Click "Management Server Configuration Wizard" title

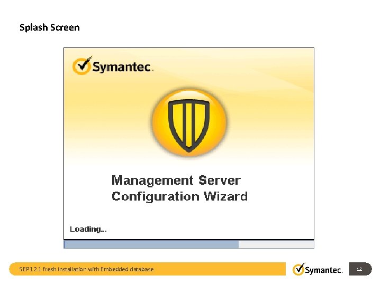click(x=179, y=188)
